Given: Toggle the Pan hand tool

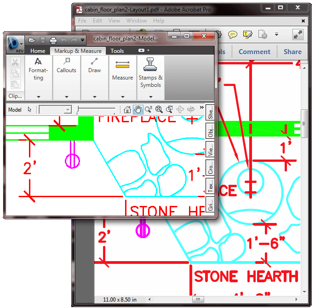Looking at the screenshot, I should (138, 109).
